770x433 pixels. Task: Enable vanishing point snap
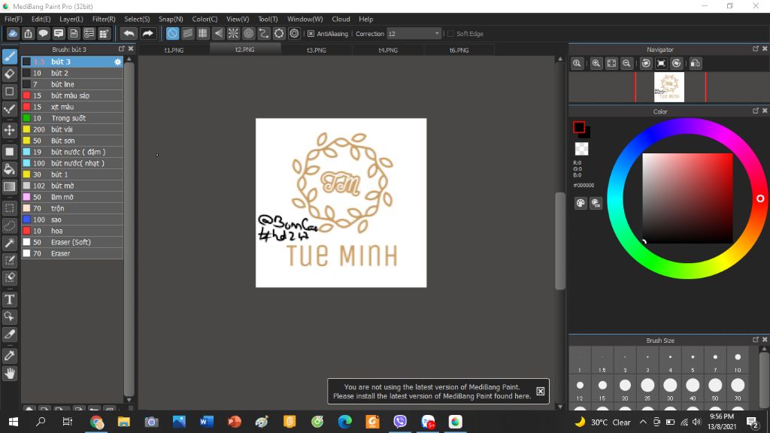(218, 33)
